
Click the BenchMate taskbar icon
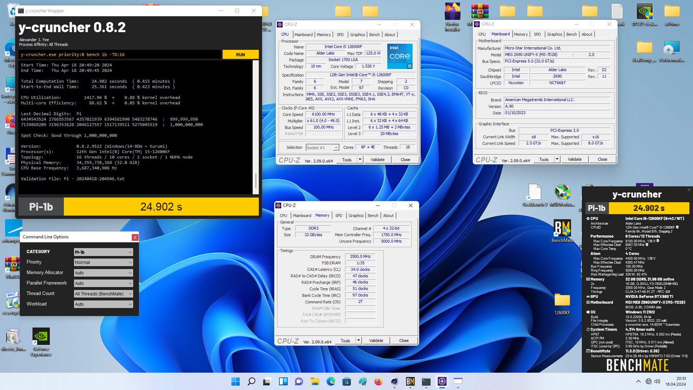point(410,381)
